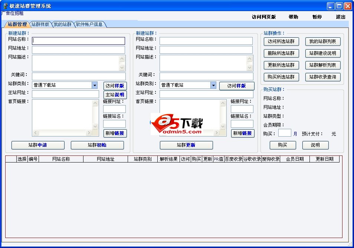Click 访问样版 in the left panel

(115, 85)
